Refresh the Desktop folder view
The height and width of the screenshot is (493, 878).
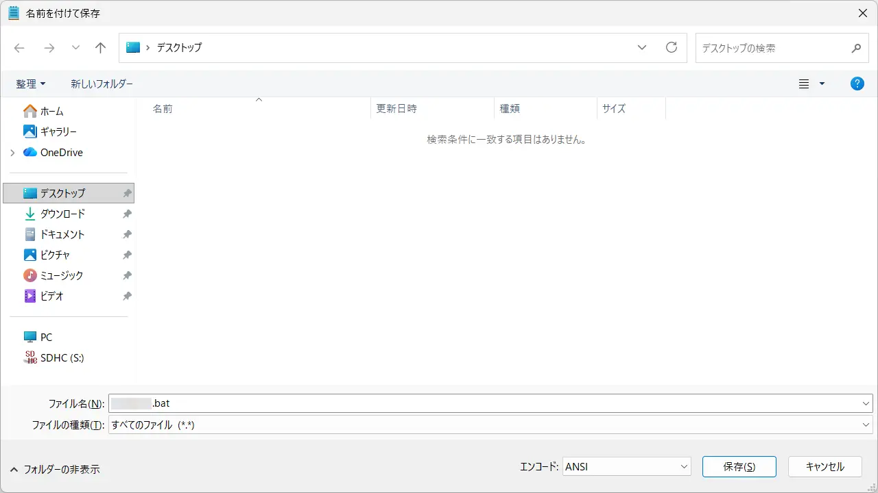pos(672,48)
